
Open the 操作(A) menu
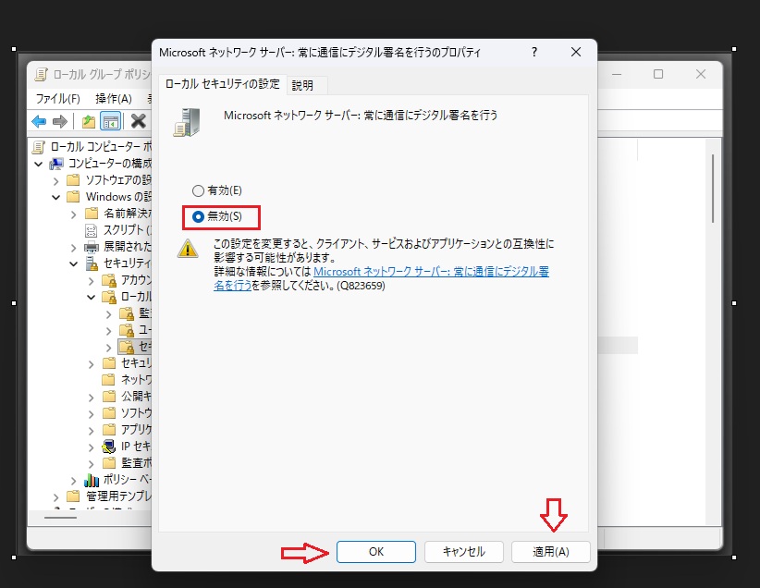coord(114,98)
